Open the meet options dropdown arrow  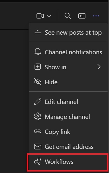click(x=49, y=16)
